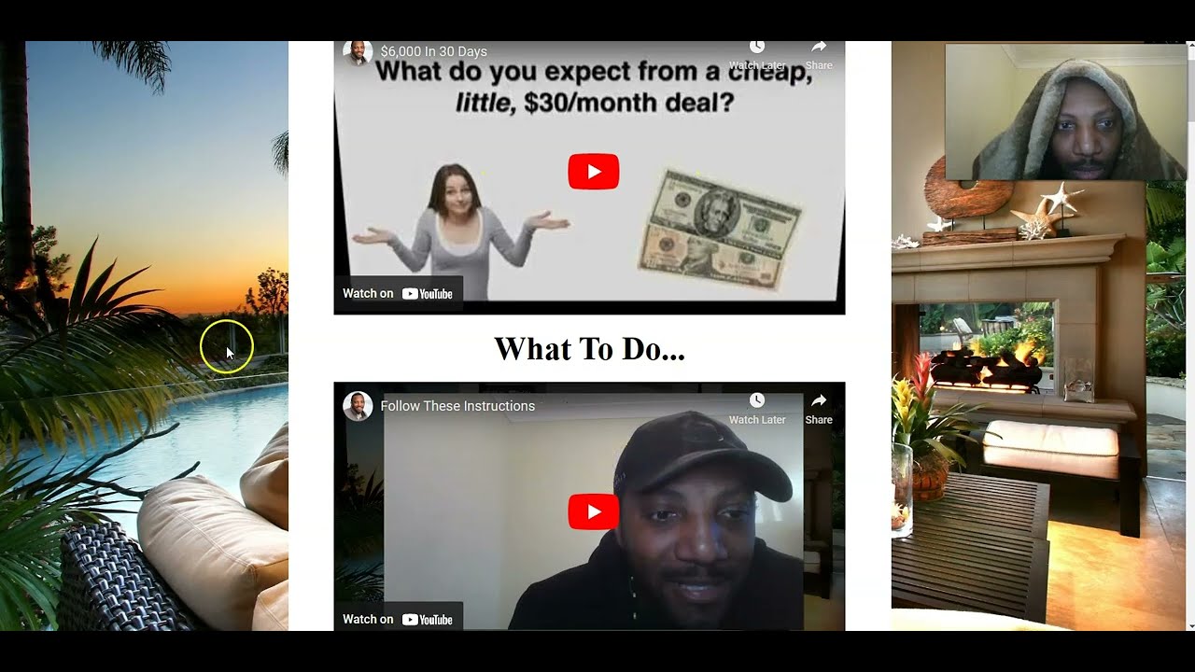Click 'Watch on YouTube' on the first video
The width and height of the screenshot is (1195, 672).
pos(398,293)
